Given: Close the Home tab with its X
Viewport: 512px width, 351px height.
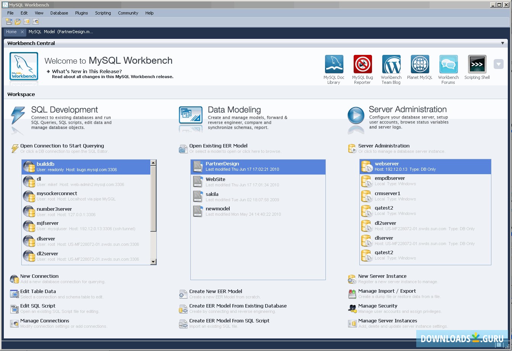Looking at the screenshot, I should pos(22,32).
